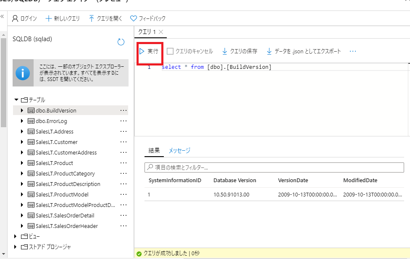Viewport: 410px width, 259px height.
Task: Open the ellipsis menu for SalesLT.ProductCategory
Action: tap(124, 173)
